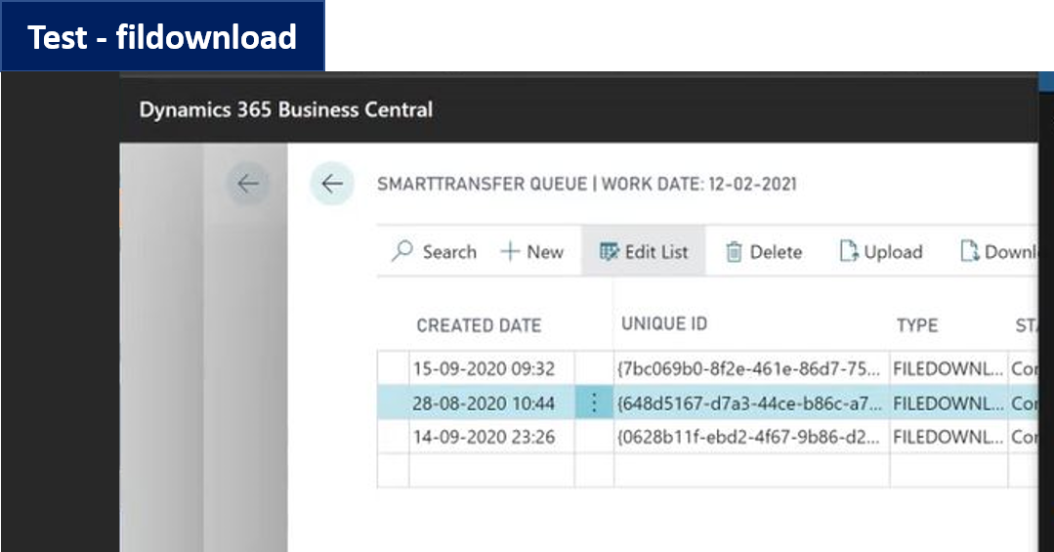The width and height of the screenshot is (1054, 552).
Task: Delete the selected queue entry
Action: point(764,251)
